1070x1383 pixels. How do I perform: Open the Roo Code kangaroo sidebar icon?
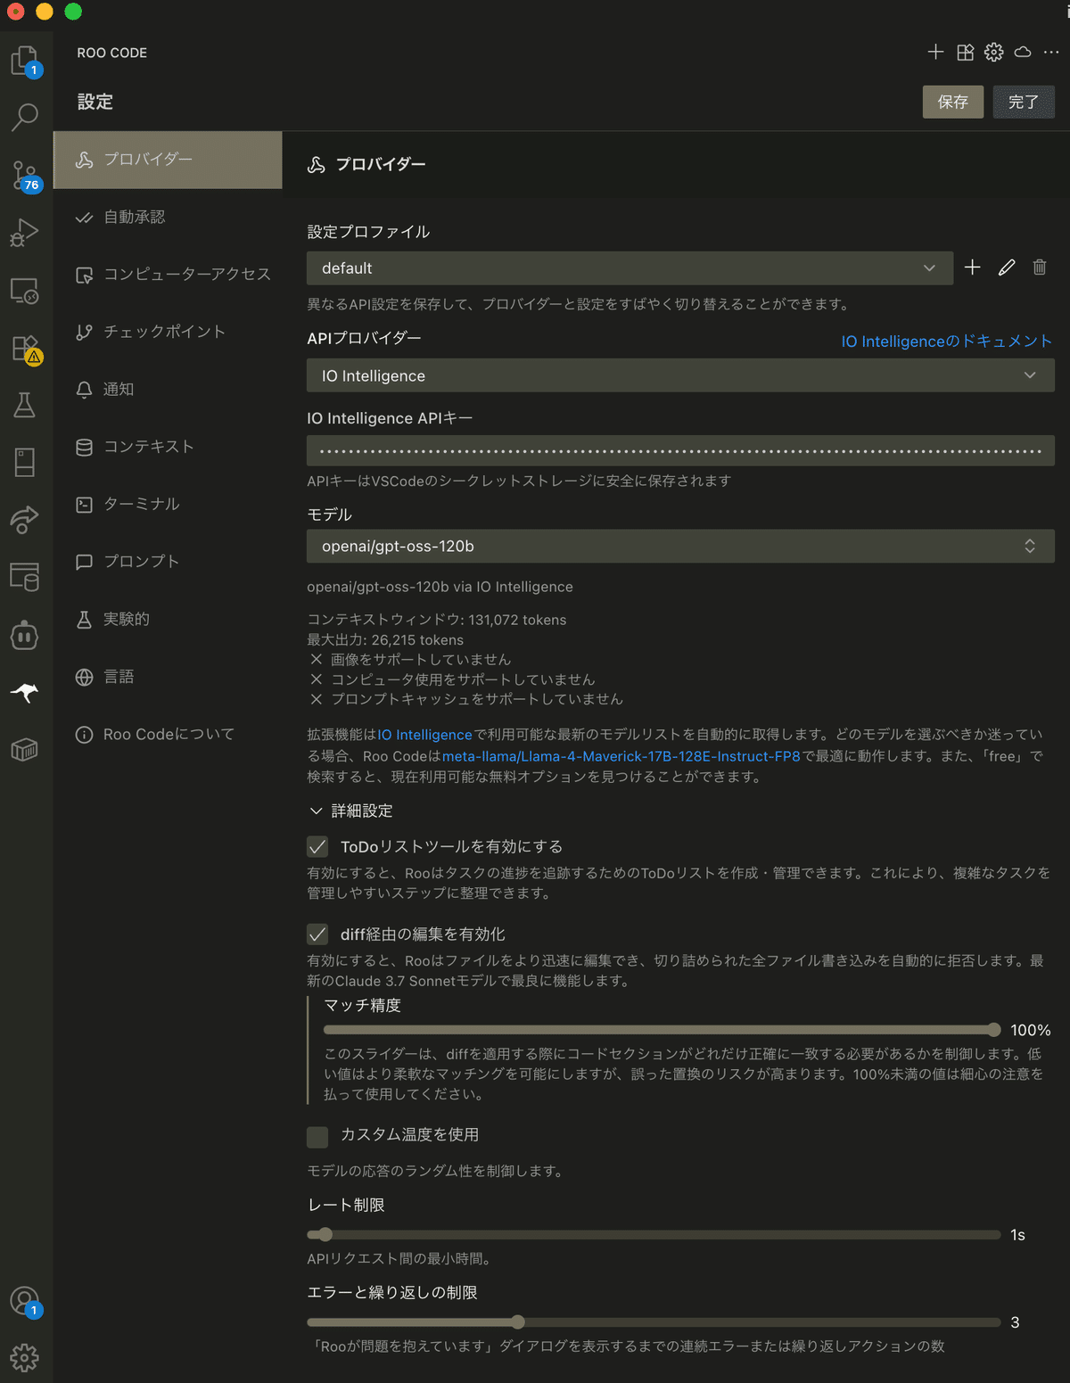click(26, 692)
